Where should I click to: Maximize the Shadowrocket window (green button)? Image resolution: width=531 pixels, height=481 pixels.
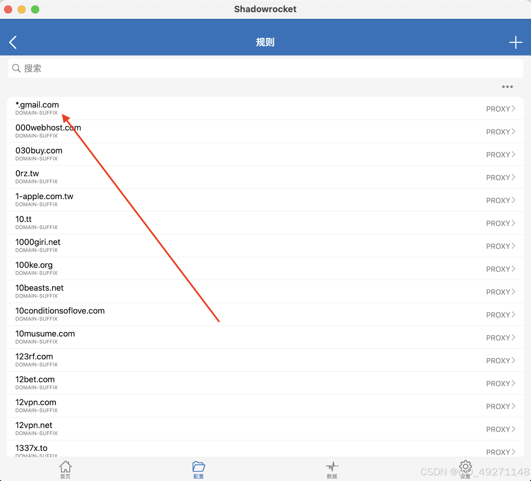35,9
